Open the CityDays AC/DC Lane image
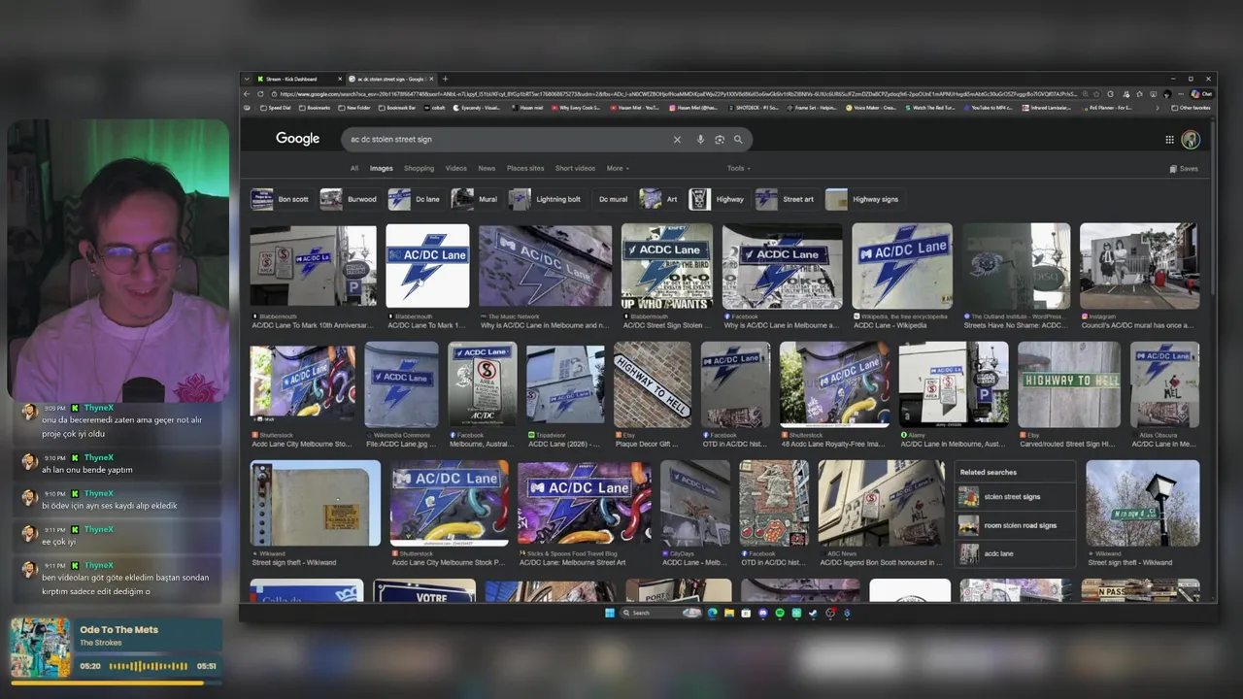This screenshot has height=699, width=1243. pyautogui.click(x=695, y=503)
